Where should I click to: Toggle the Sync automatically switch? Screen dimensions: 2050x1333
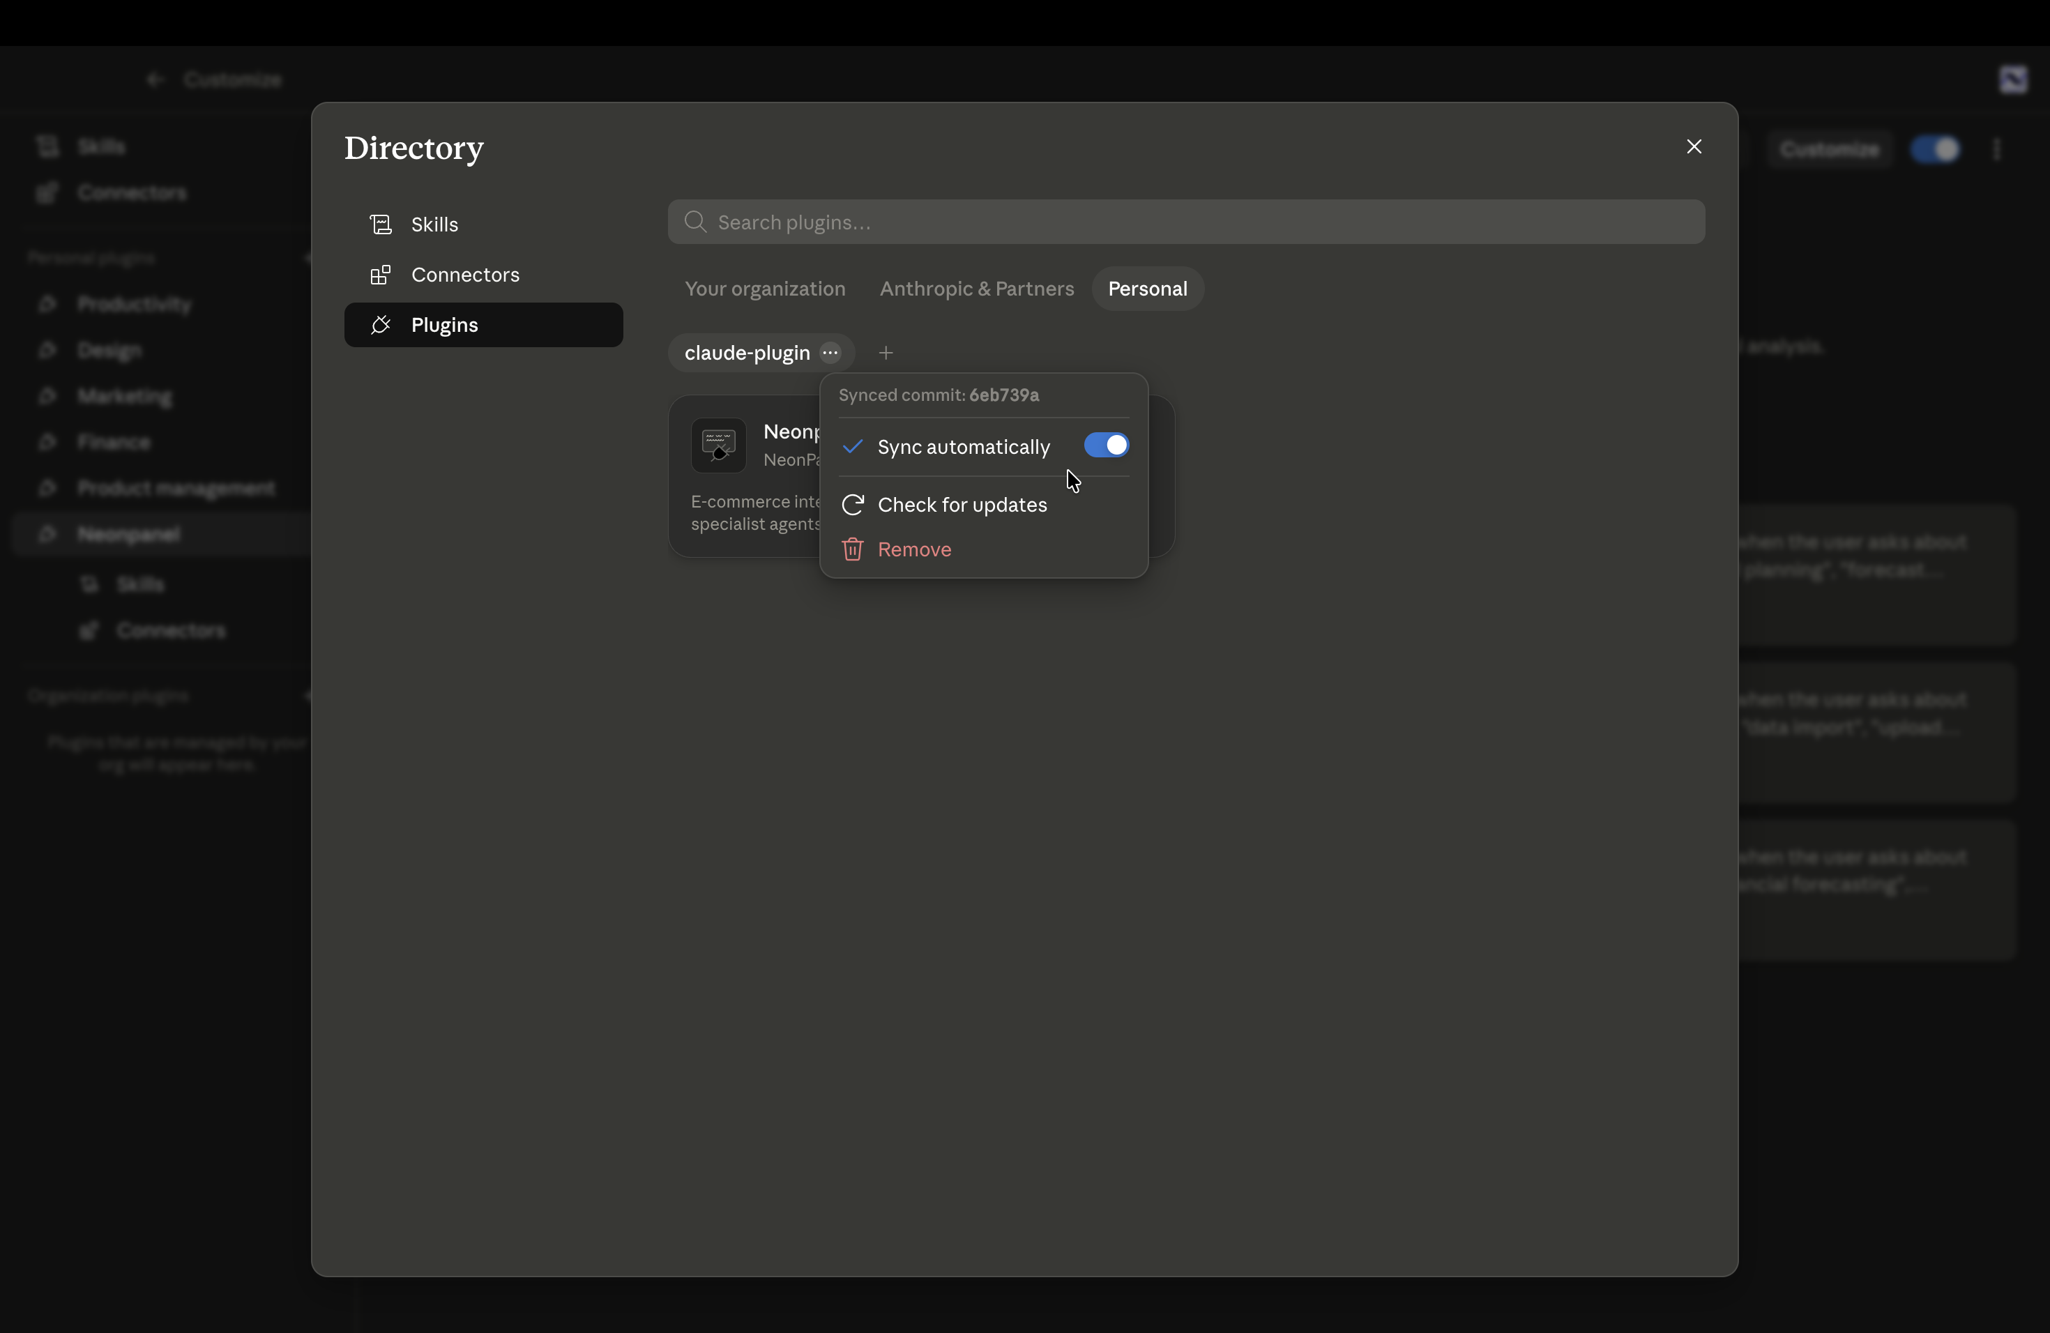coord(1106,445)
